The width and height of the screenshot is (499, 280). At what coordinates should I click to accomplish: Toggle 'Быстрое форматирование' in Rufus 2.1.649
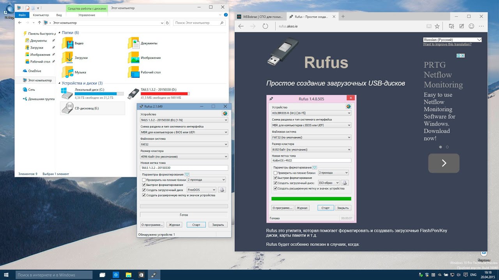(x=144, y=185)
